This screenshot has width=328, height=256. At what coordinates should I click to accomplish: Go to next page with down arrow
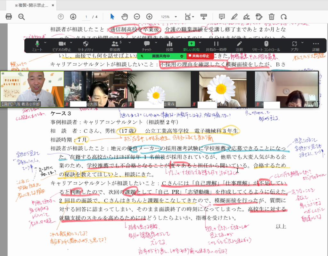click(73, 17)
